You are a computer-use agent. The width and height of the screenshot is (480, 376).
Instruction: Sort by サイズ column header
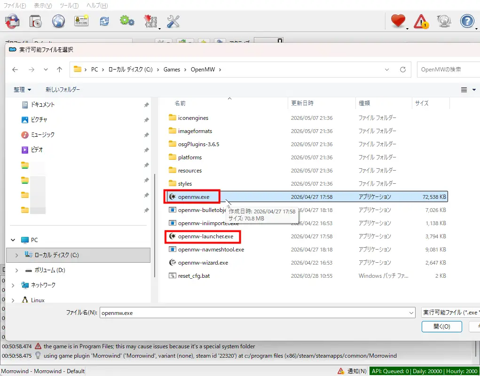click(422, 103)
